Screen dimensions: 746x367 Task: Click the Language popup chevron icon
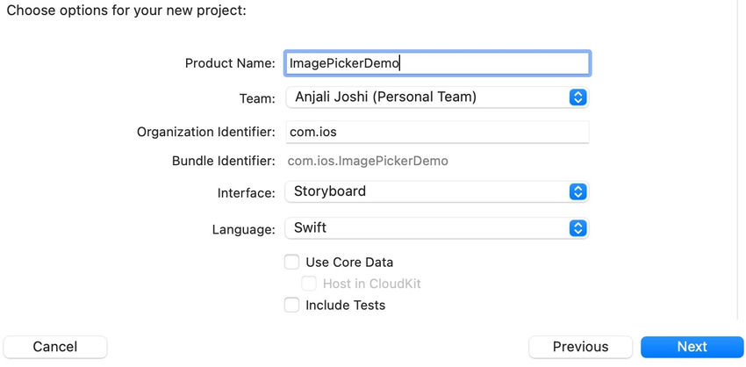click(x=577, y=228)
